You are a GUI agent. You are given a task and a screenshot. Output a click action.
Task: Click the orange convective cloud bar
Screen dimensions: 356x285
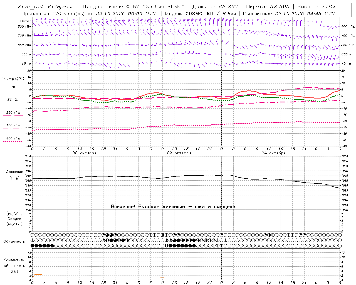pos(38,274)
